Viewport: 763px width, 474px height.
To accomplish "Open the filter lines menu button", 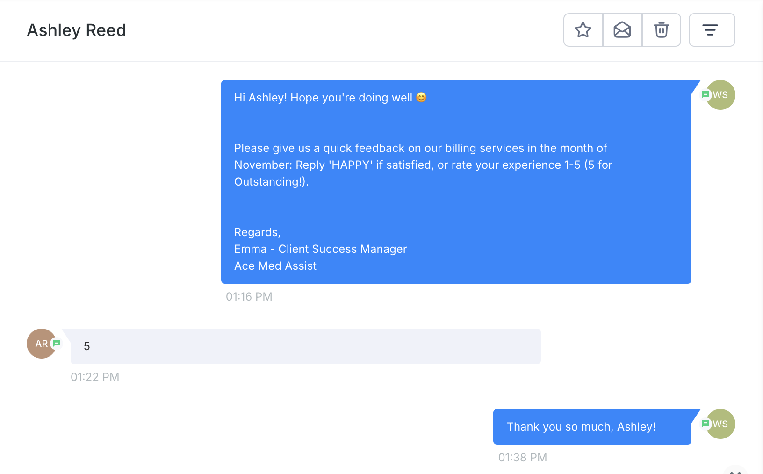I will click(x=711, y=30).
